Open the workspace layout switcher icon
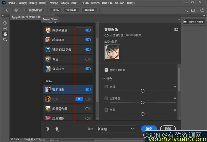Screen dimensions: 207x142 point(193,10)
